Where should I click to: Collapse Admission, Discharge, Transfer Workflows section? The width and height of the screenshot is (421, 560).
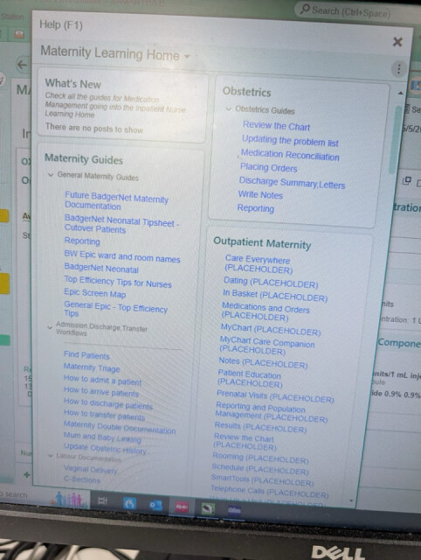pos(50,327)
